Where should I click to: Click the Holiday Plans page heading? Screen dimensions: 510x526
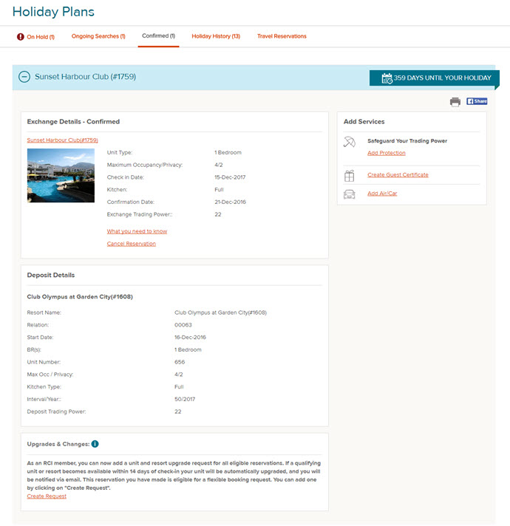pos(53,12)
